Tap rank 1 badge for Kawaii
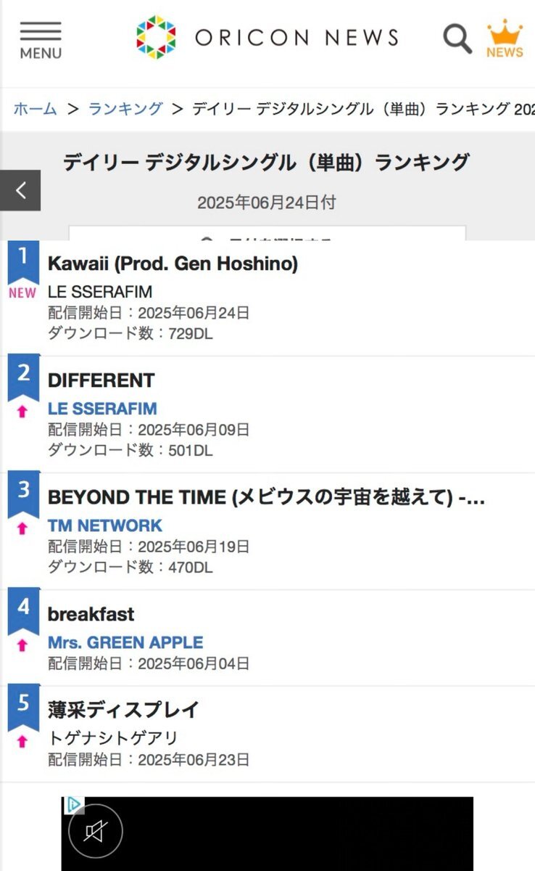This screenshot has width=535, height=871. tap(24, 262)
